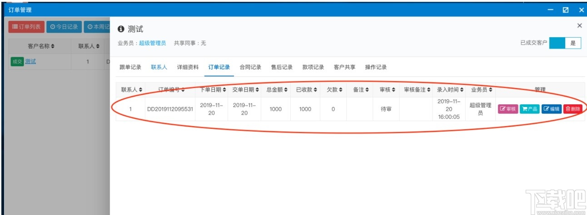Click the 超级管理员 cell in order row
This screenshot has height=215, width=587.
point(481,109)
